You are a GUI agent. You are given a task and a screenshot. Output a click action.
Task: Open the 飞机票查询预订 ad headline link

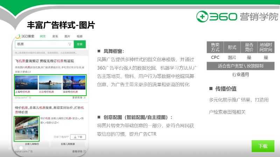point(44,61)
